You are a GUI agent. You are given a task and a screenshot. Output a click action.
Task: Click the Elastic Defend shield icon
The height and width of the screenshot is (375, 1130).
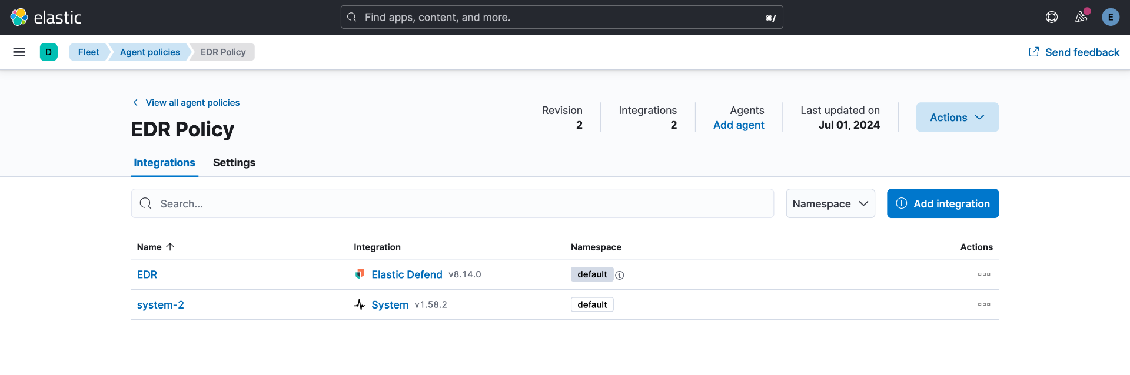(360, 274)
